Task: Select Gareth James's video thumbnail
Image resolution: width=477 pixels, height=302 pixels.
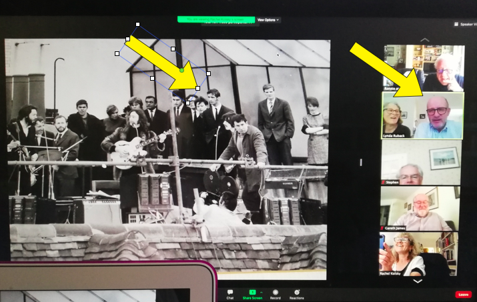Action: pos(420,208)
